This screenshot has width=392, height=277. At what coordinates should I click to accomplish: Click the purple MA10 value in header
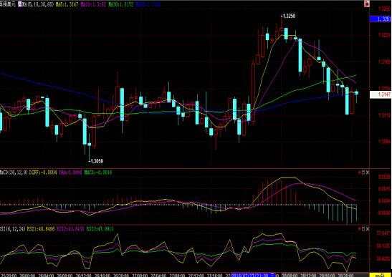[92, 4]
